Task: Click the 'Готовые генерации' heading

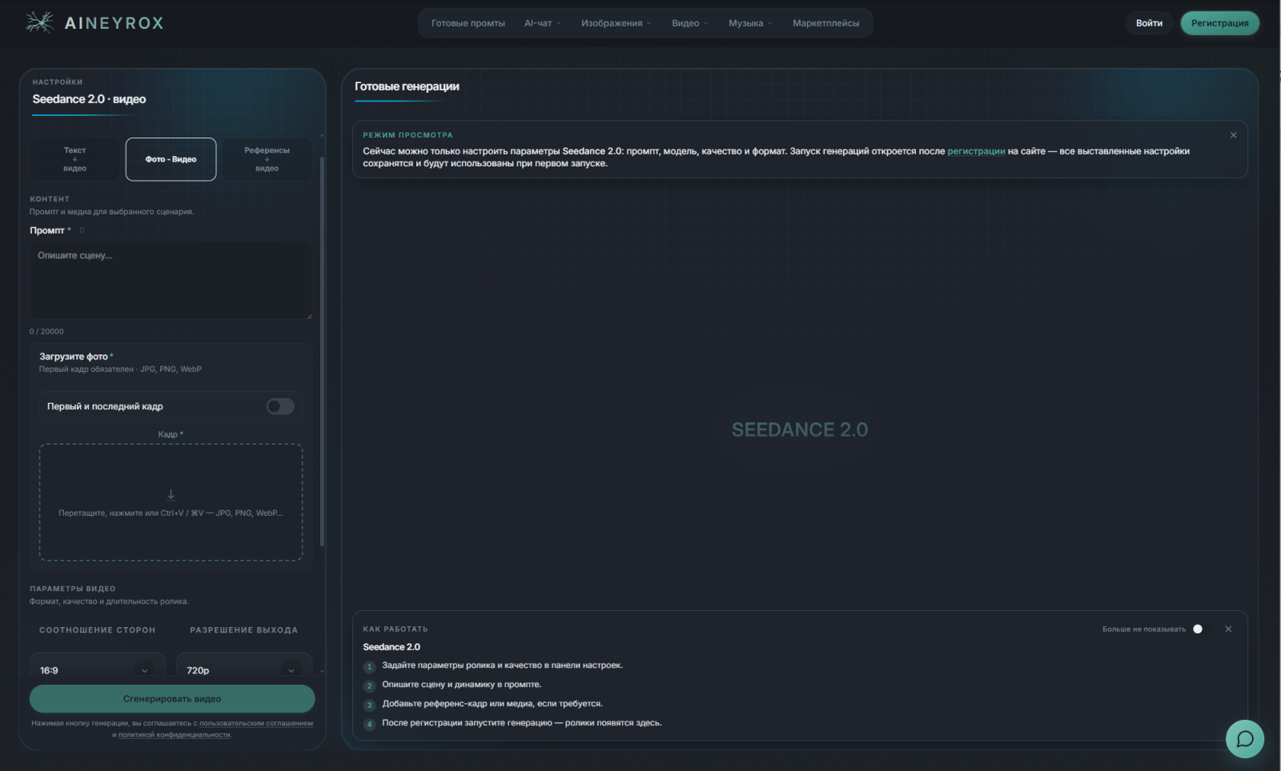Action: [x=407, y=86]
